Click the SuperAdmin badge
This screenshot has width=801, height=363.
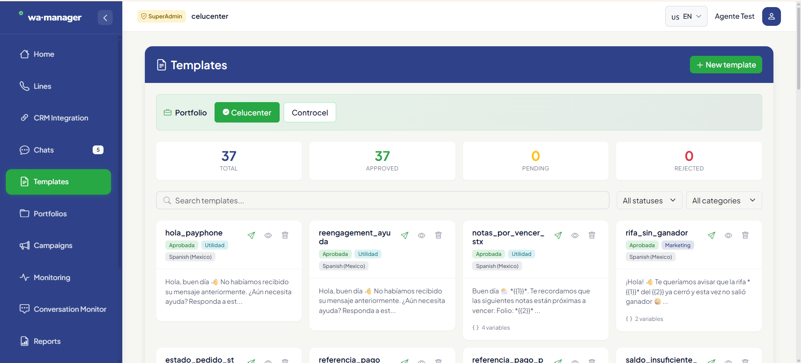(x=162, y=16)
